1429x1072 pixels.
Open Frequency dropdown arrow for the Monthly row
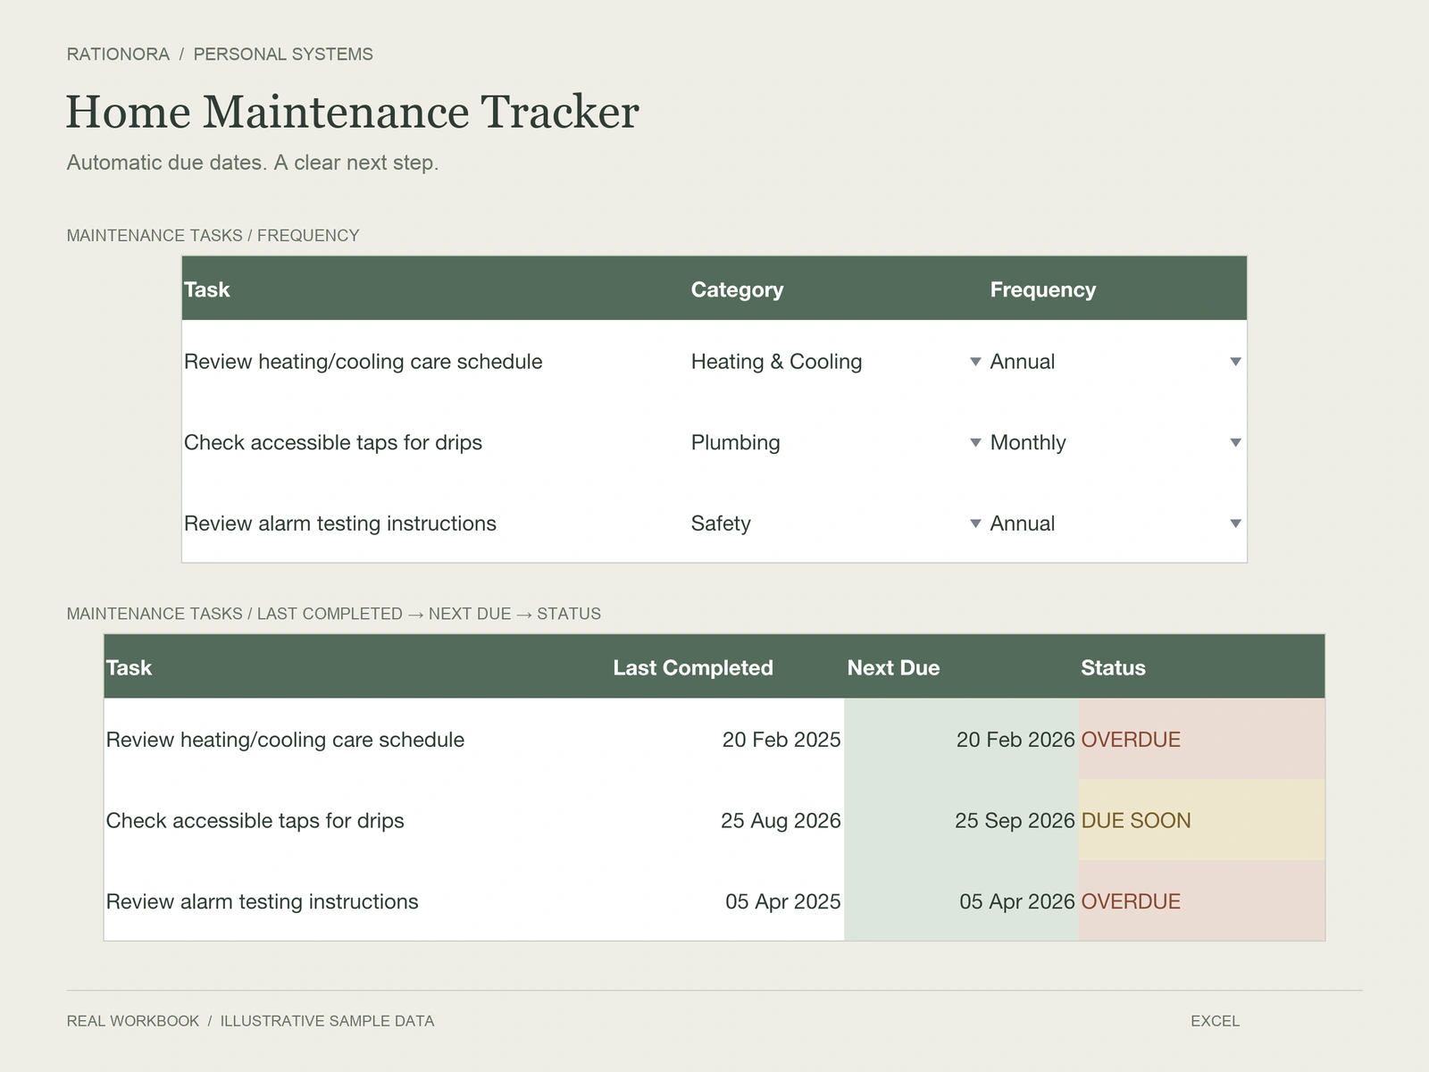[x=1235, y=443]
